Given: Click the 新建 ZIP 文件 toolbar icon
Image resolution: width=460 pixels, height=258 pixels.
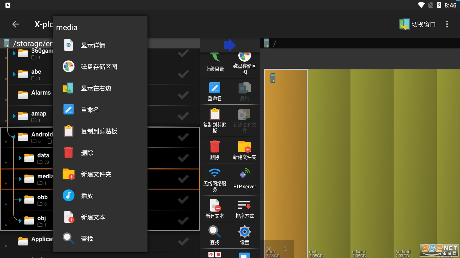Looking at the screenshot, I should click(245, 121).
